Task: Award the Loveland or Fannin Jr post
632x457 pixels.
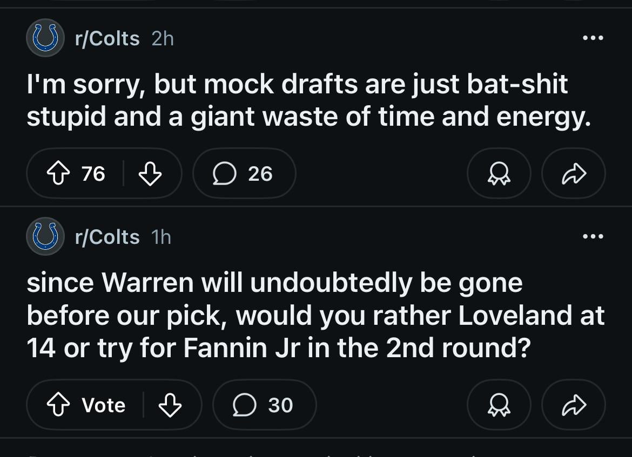Action: coord(499,405)
